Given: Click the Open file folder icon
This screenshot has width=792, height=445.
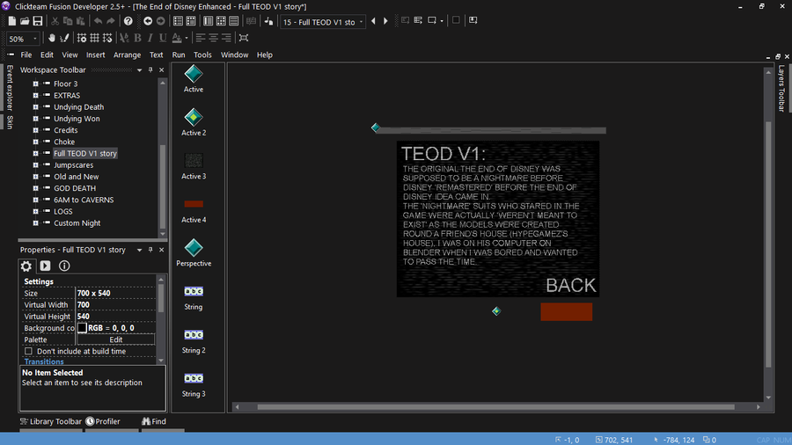Looking at the screenshot, I should (25, 21).
